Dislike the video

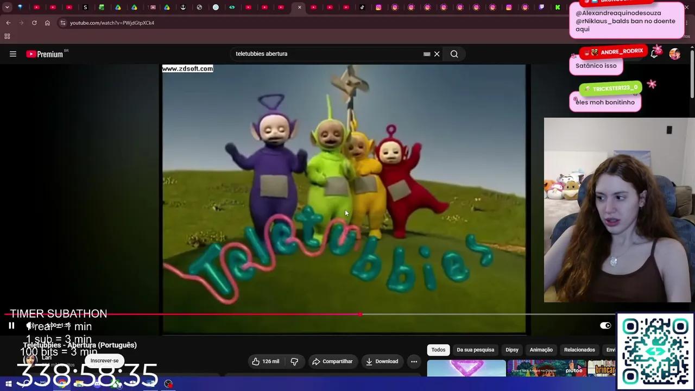294,361
